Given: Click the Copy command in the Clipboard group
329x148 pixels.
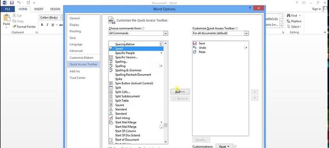Looking at the screenshot, I should [x=18, y=21].
